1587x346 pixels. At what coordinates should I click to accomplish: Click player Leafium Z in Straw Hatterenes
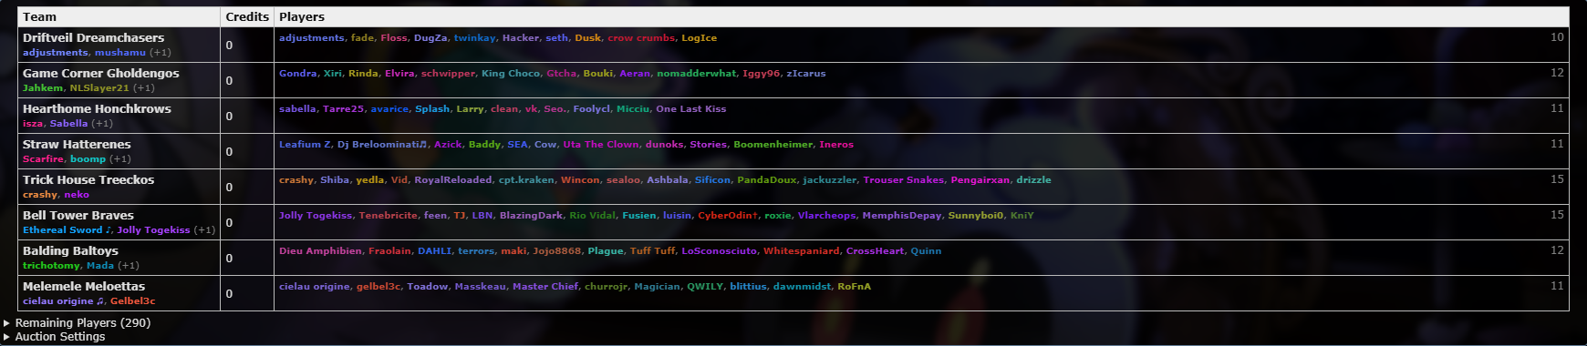pos(305,145)
